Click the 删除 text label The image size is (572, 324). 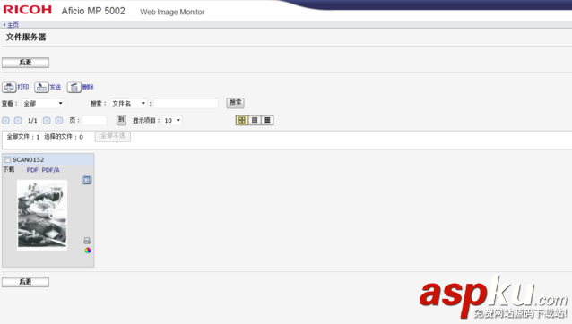[88, 87]
